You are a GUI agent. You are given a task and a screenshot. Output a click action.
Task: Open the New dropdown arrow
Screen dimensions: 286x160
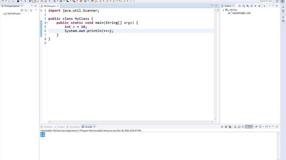(x=6, y=1)
